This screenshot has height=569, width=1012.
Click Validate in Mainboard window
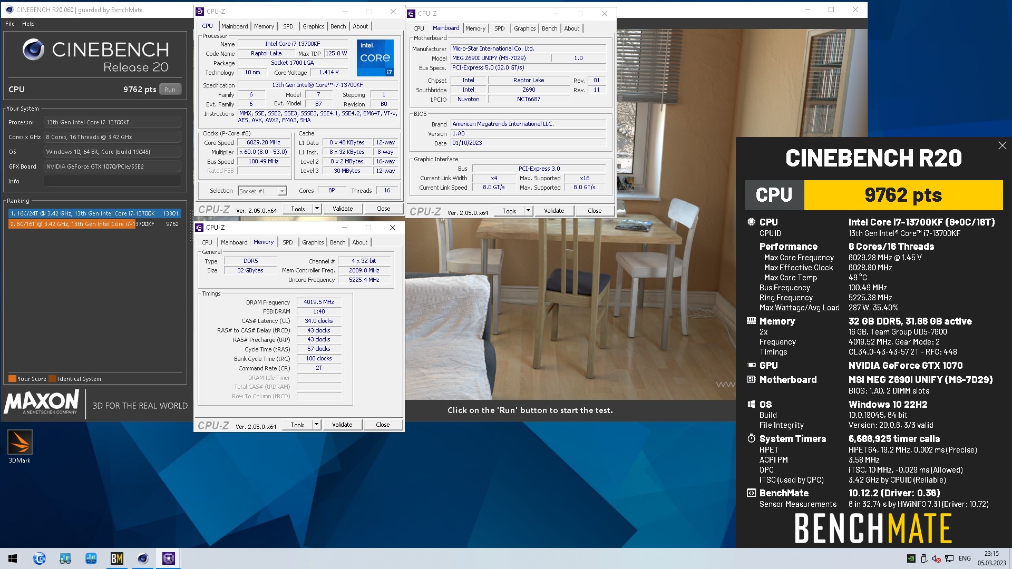[554, 211]
